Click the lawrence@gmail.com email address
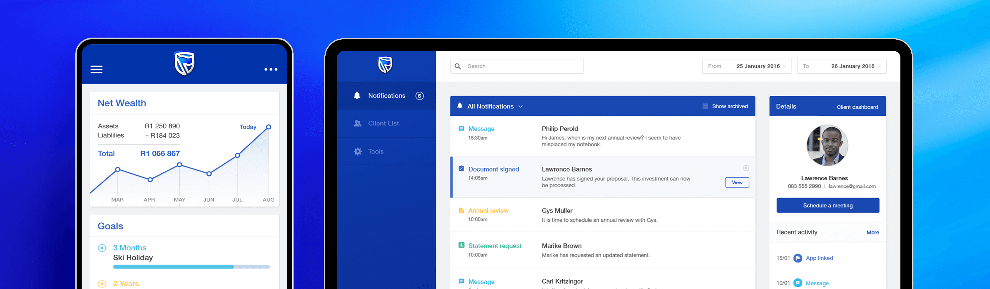 [852, 186]
